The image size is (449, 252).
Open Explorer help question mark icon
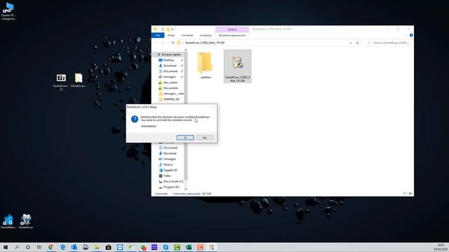click(411, 35)
